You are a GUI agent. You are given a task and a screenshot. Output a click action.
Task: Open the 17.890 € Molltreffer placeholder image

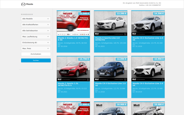tap(73, 109)
